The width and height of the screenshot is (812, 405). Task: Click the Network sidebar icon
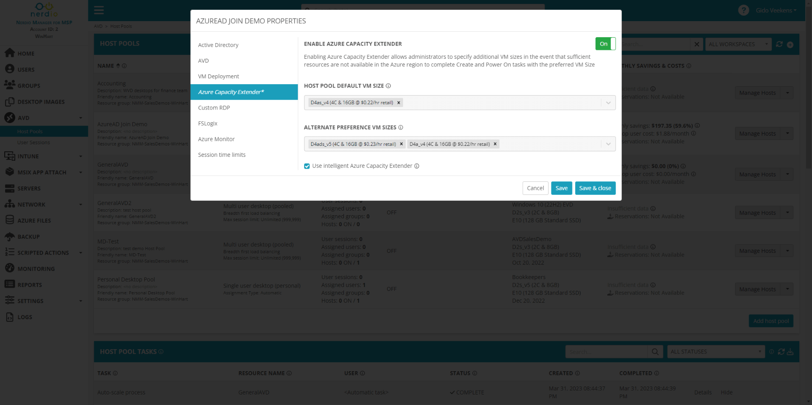click(10, 204)
